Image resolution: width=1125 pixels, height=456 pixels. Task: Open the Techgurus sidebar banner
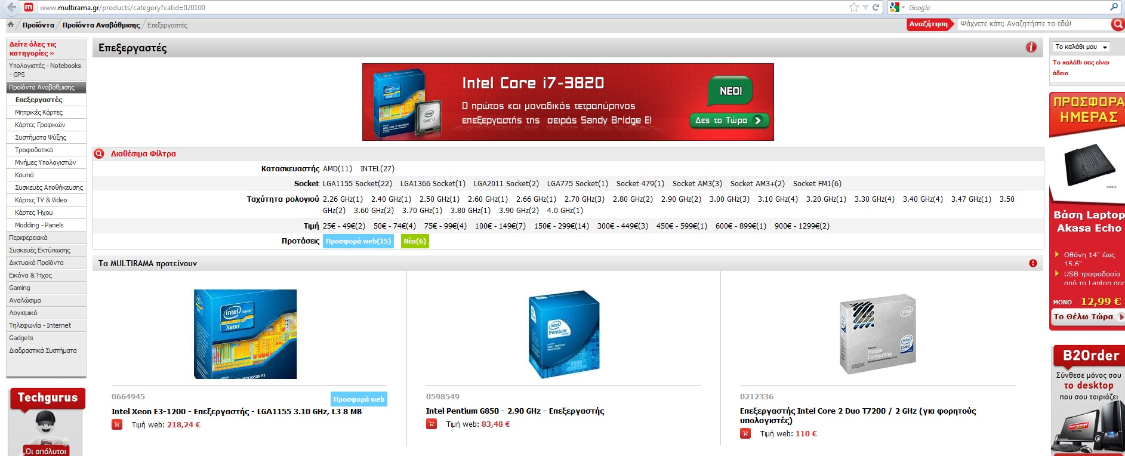click(47, 421)
